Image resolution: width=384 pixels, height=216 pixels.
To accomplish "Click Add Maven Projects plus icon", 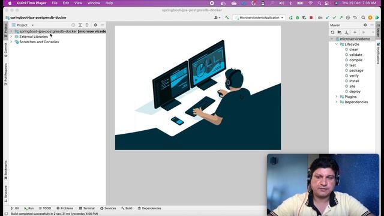I will 355,32.
